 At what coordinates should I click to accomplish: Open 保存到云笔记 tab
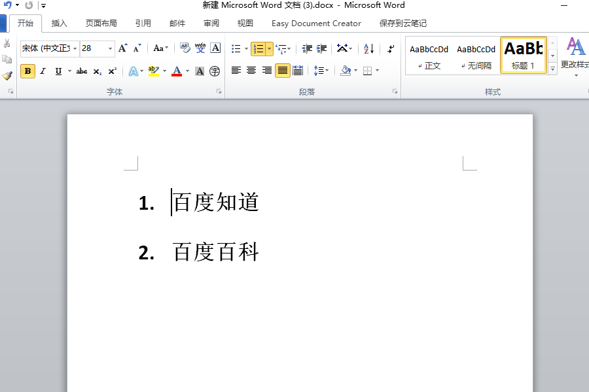pyautogui.click(x=403, y=24)
